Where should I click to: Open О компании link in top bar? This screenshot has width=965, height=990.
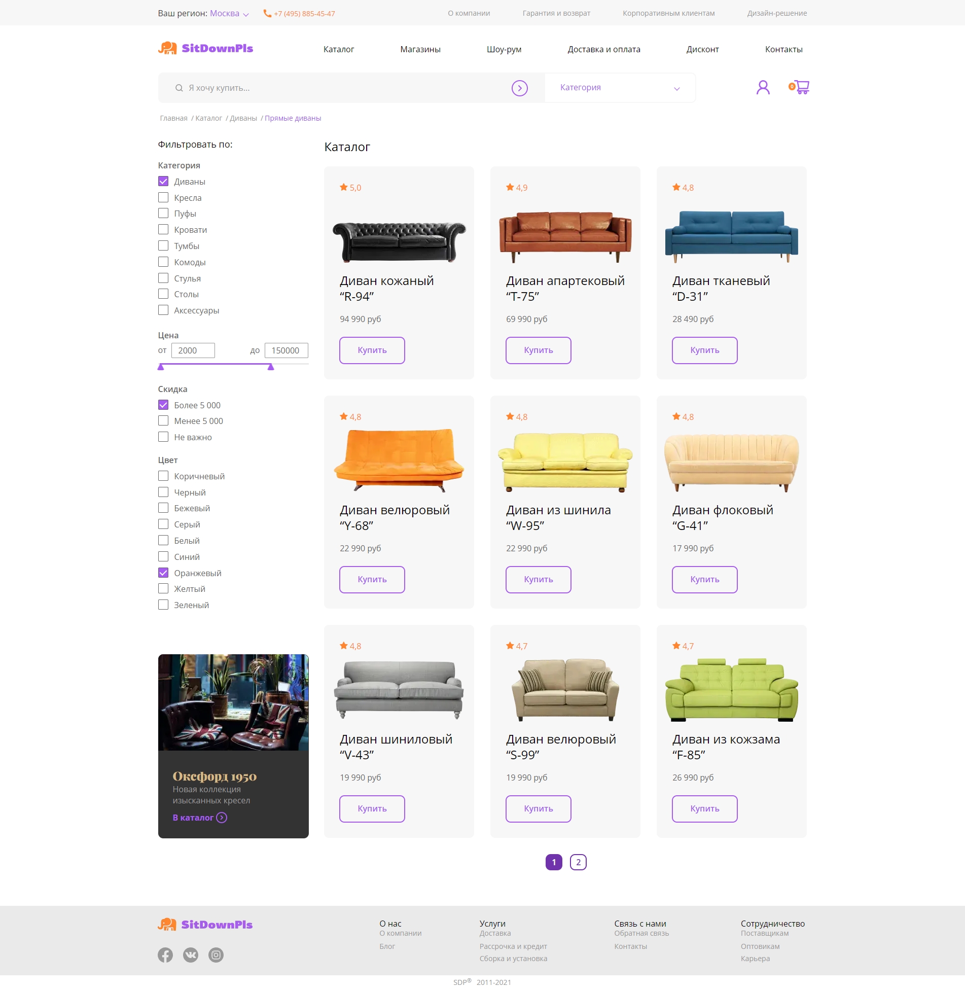(469, 13)
